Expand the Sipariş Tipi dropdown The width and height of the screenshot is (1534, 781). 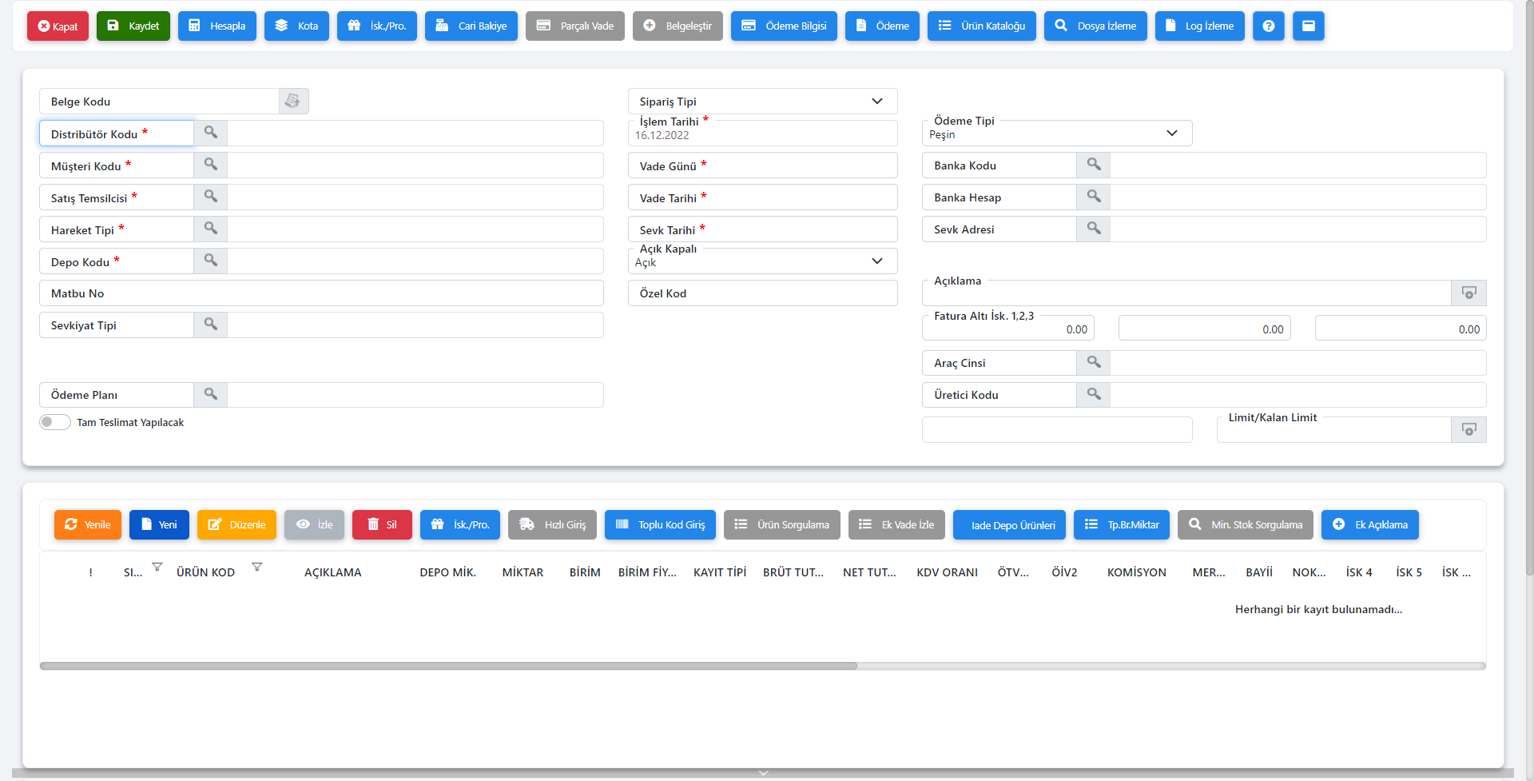876,102
